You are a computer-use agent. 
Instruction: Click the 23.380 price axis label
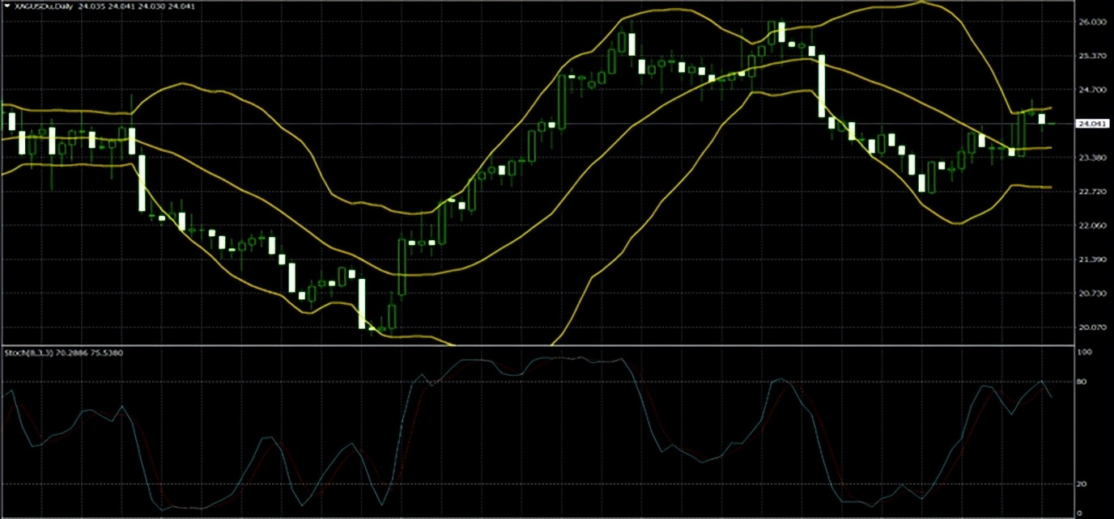(1092, 158)
